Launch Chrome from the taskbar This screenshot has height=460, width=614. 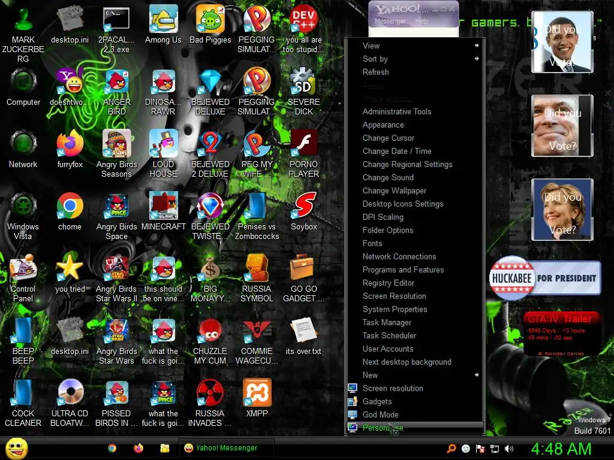tap(112, 448)
